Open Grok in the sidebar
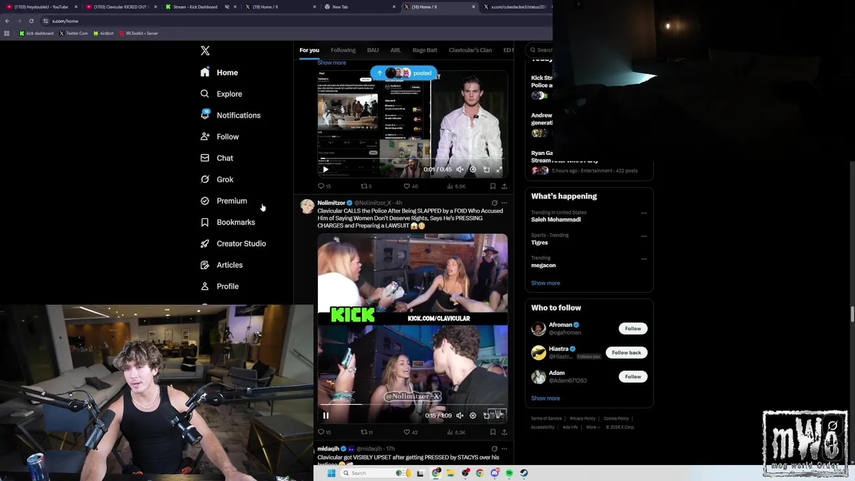 coord(216,179)
